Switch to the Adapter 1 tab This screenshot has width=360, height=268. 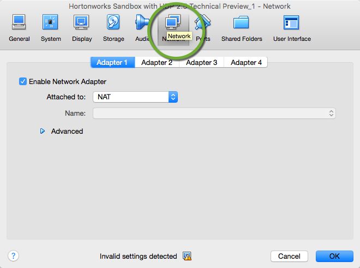[x=113, y=62]
